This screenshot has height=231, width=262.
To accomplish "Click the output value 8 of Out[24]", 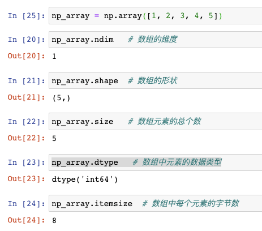I will [54, 220].
